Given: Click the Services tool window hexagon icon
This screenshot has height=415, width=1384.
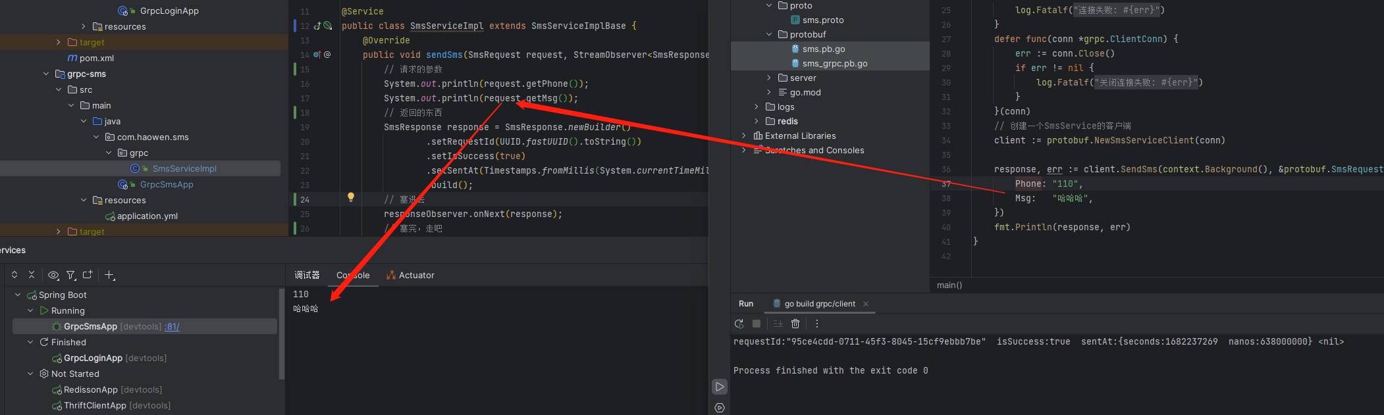Looking at the screenshot, I should [x=720, y=408].
